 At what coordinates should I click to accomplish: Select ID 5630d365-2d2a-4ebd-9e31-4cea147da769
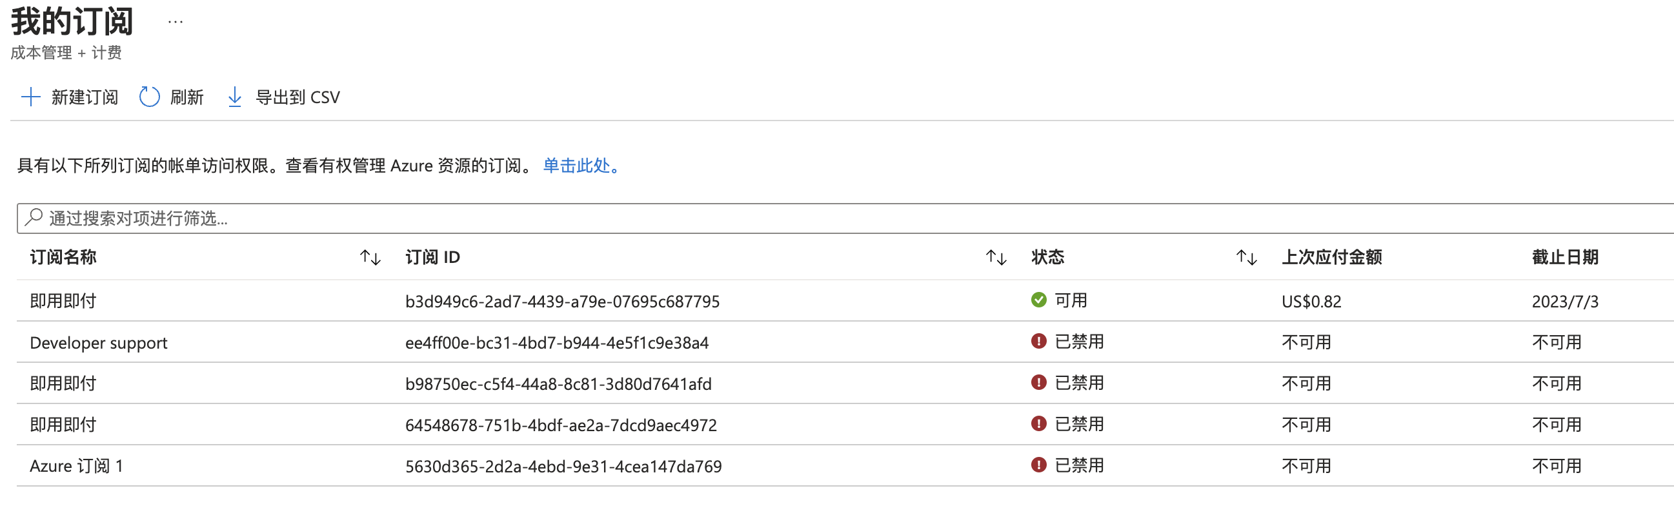[563, 466]
